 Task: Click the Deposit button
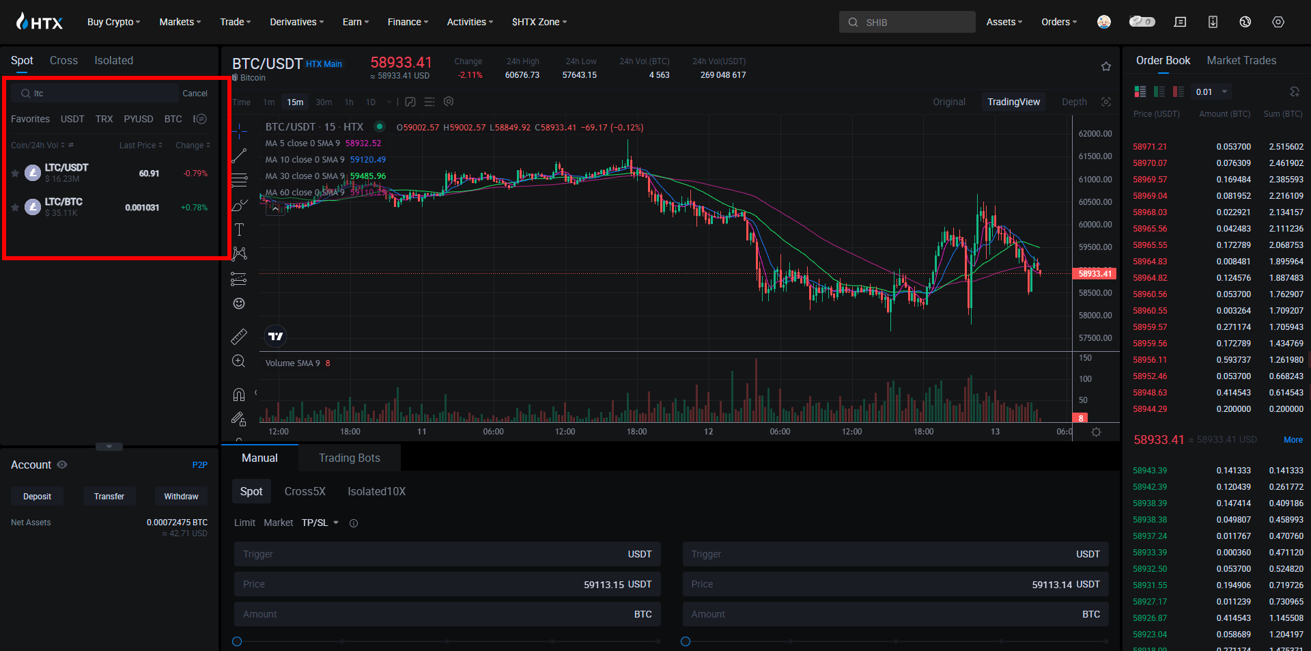click(37, 496)
